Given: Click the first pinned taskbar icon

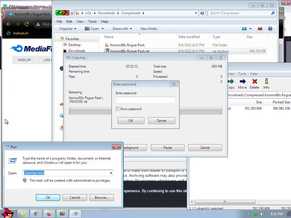Looking at the screenshot, I should point(23,214).
